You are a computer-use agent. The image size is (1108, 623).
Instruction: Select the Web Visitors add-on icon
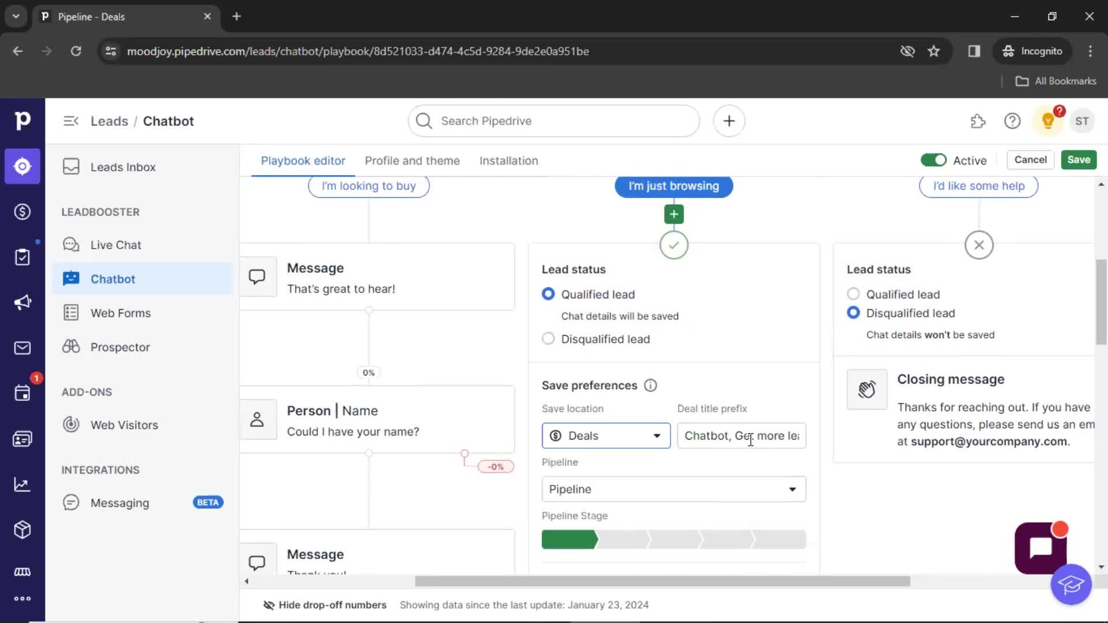coord(71,424)
